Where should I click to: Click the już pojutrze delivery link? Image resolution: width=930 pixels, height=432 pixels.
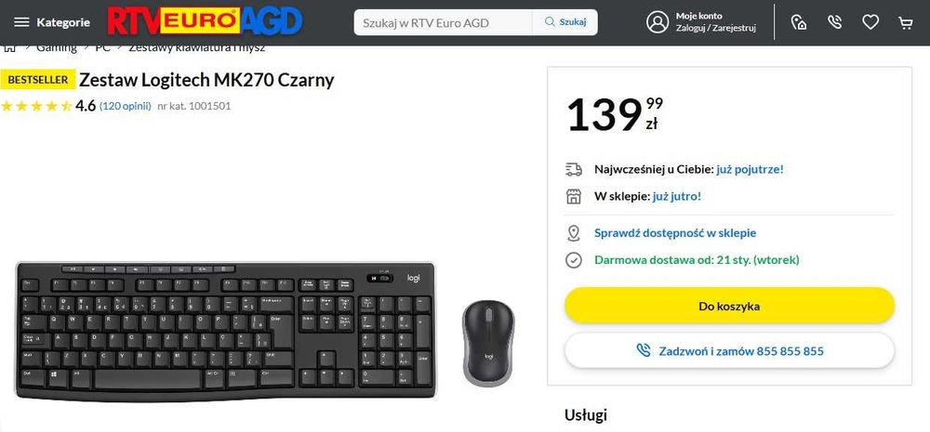pos(750,169)
